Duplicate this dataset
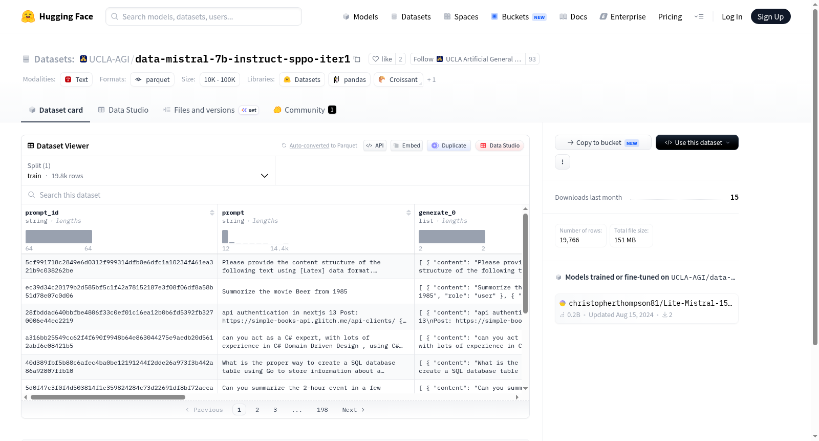Viewport: 819px width, 441px height. pyautogui.click(x=449, y=145)
